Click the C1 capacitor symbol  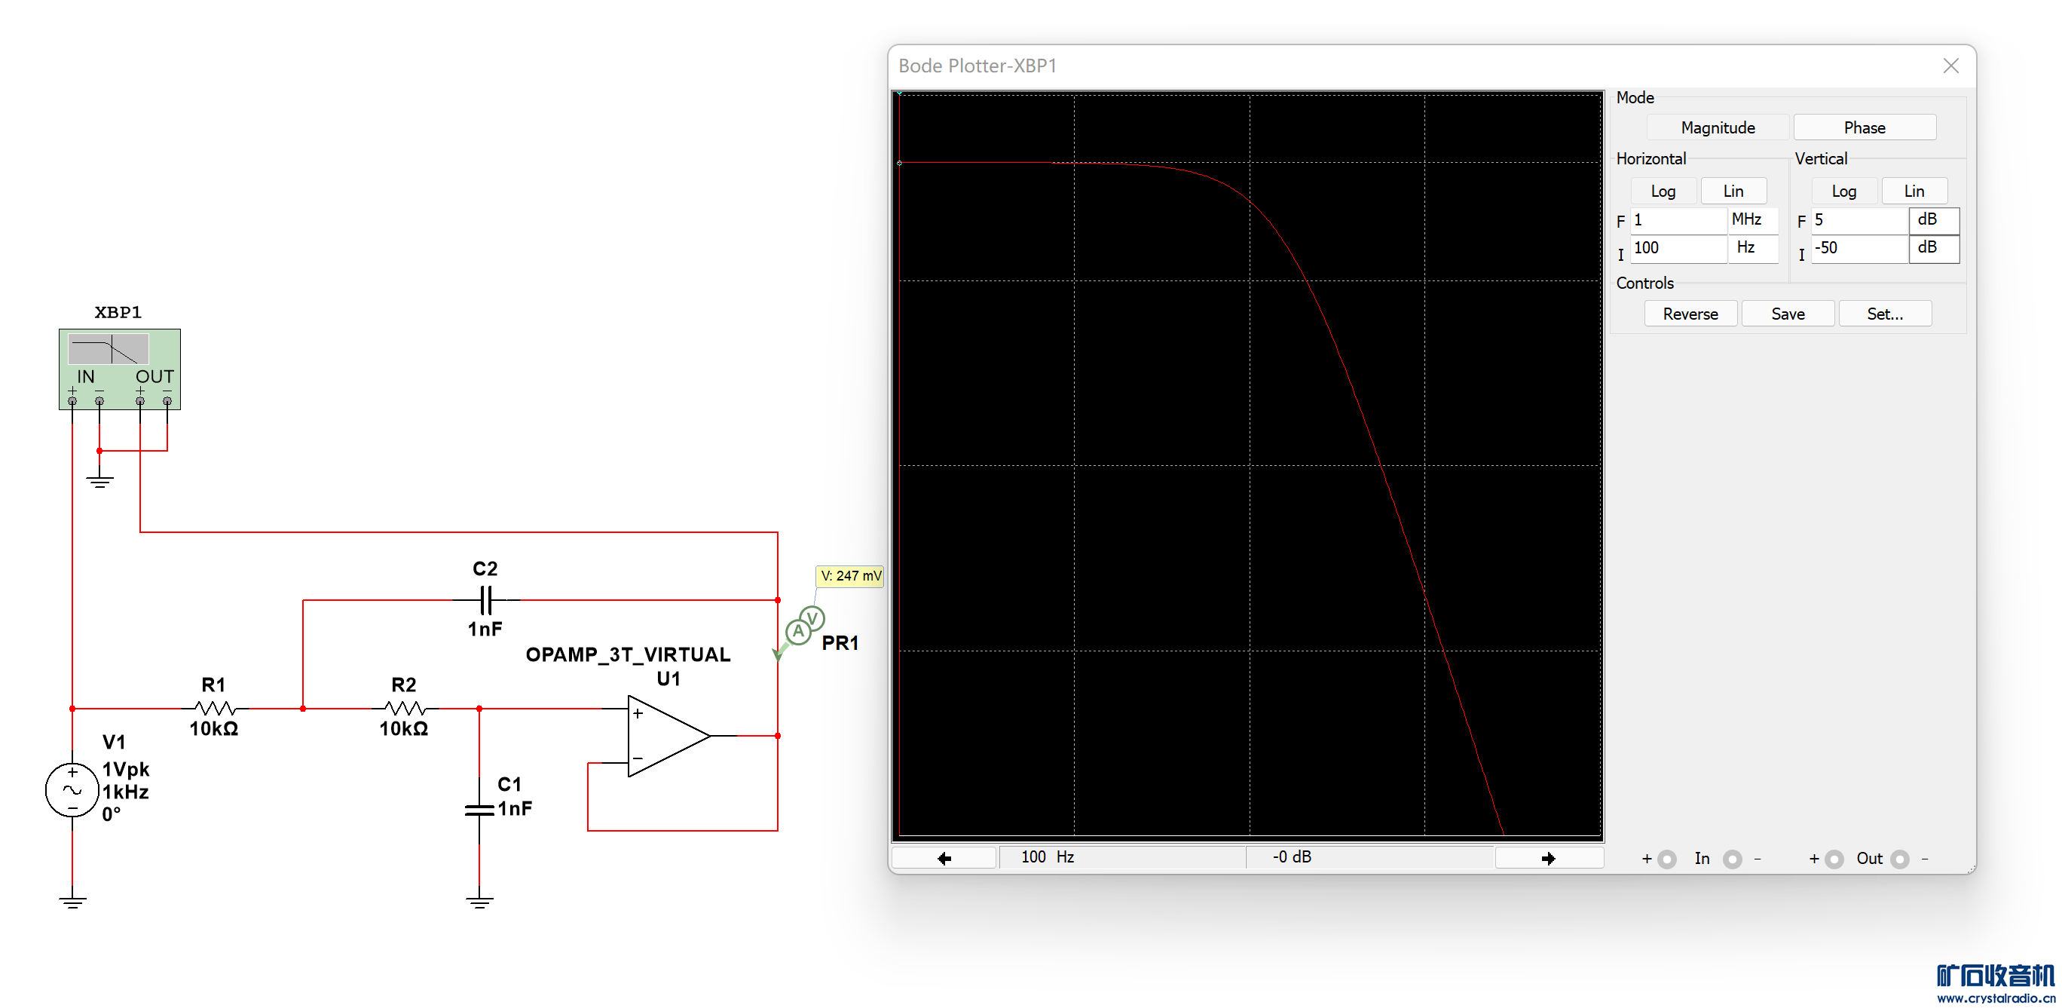(479, 810)
